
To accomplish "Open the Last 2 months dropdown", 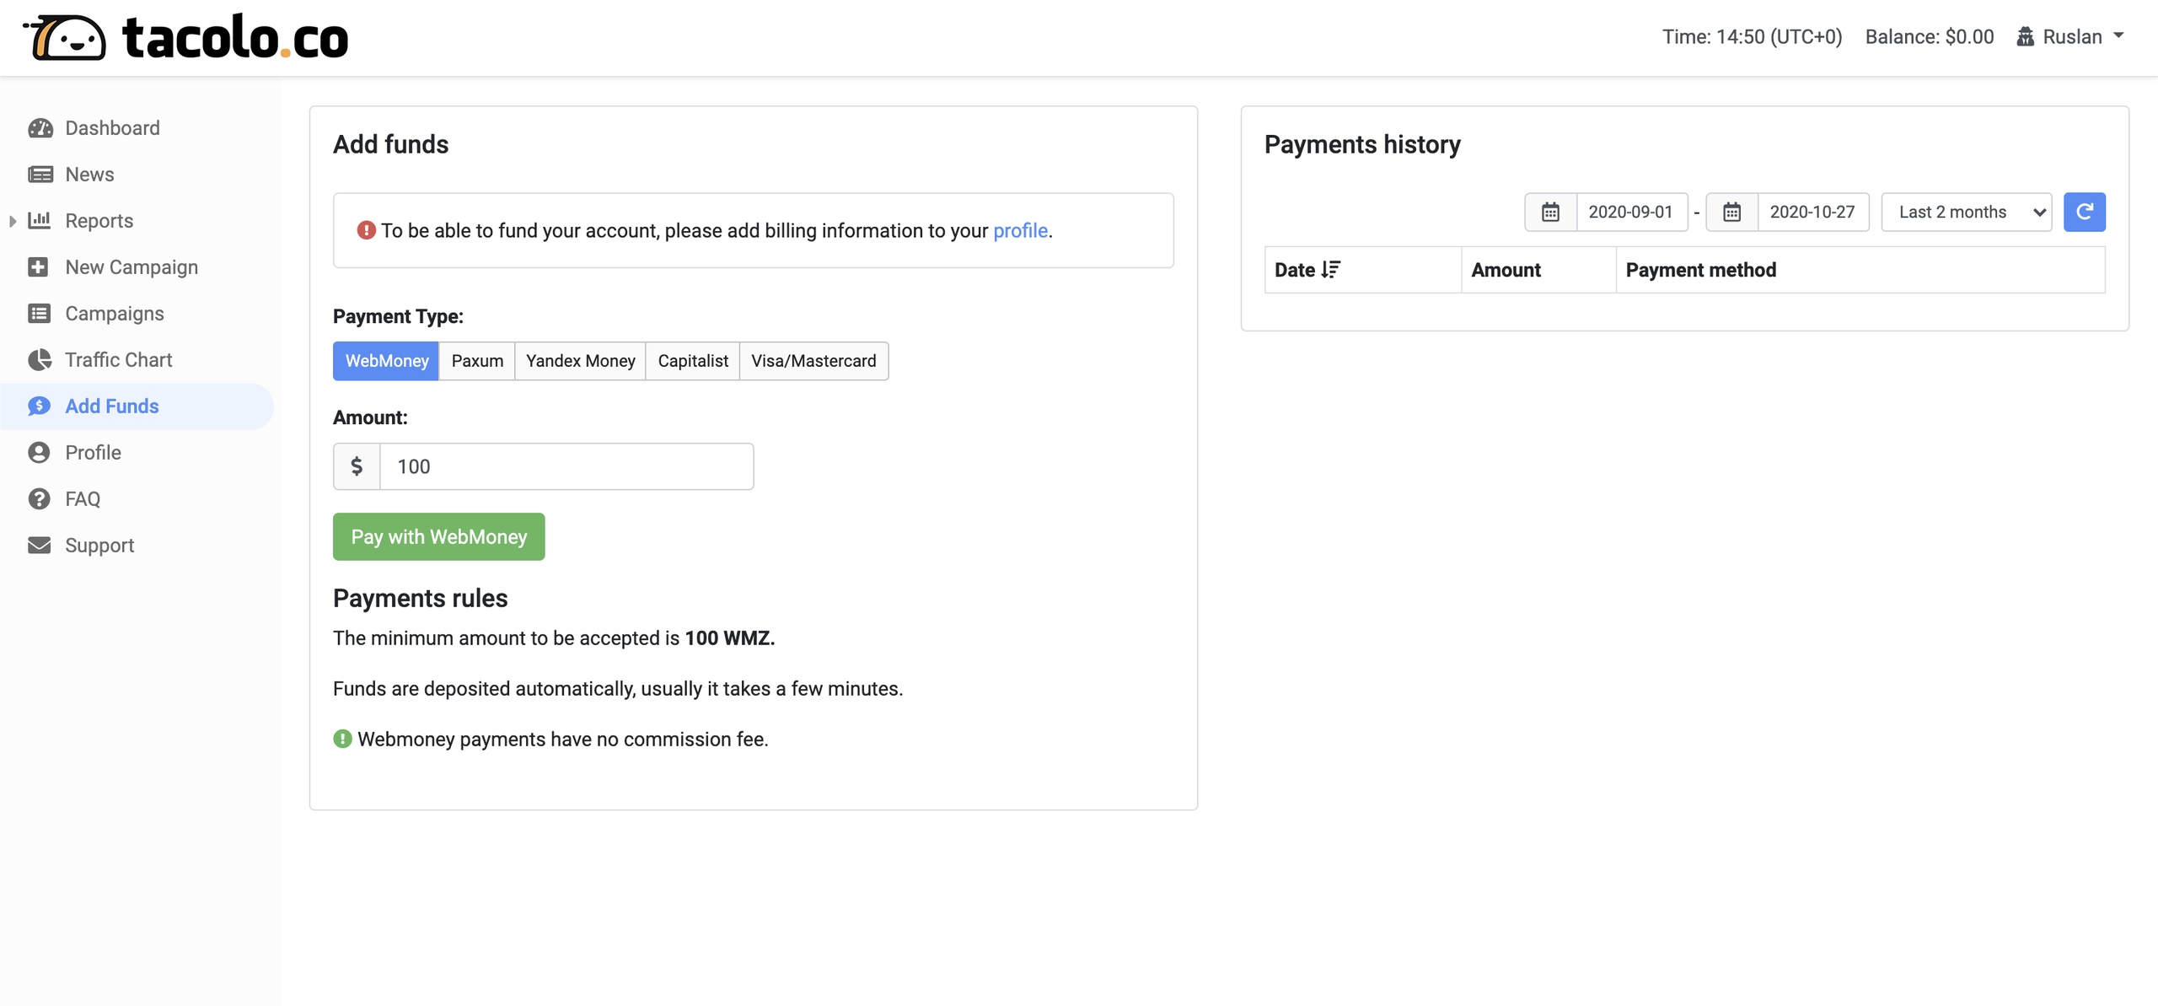I will (1966, 212).
